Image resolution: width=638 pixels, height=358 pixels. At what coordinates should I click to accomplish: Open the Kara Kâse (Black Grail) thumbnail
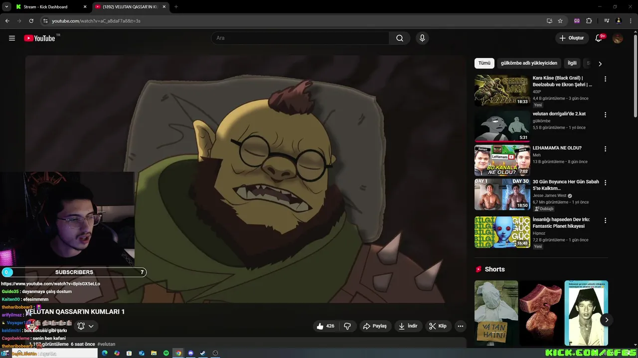coord(502,90)
